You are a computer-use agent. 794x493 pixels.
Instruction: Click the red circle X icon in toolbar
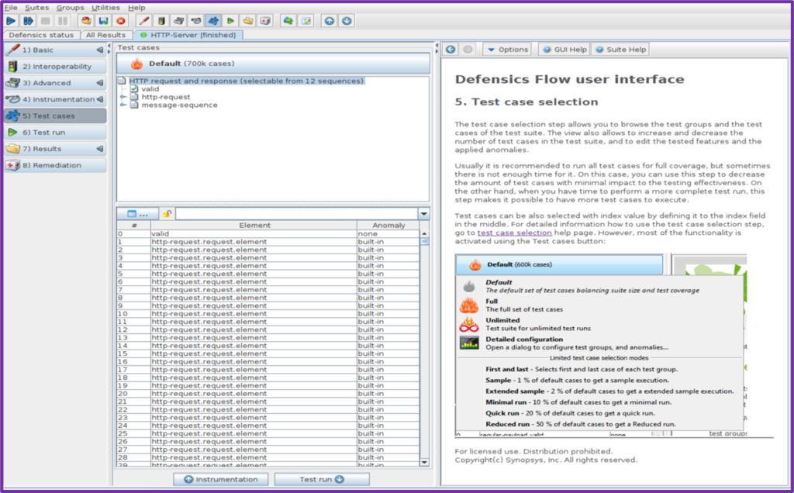coord(120,21)
